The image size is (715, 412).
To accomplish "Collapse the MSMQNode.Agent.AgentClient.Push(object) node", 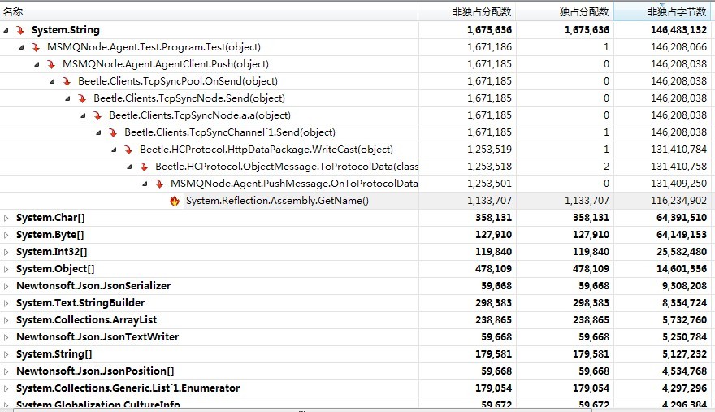I will pos(37,64).
